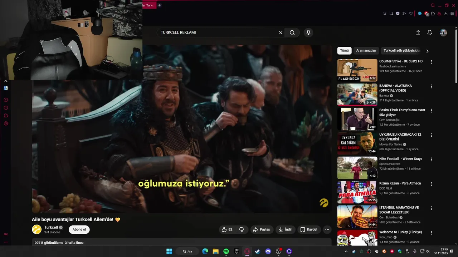Show hidden system tray icons
Screen dimensions: 458x257
pos(346,251)
